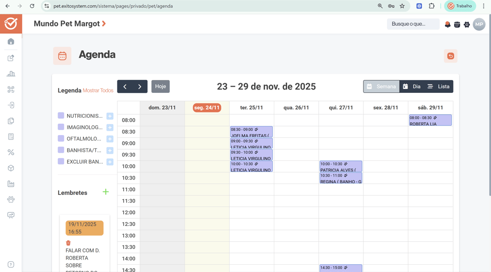This screenshot has height=272, width=491.
Task: Open the help question mark icon
Action: pyautogui.click(x=11, y=264)
